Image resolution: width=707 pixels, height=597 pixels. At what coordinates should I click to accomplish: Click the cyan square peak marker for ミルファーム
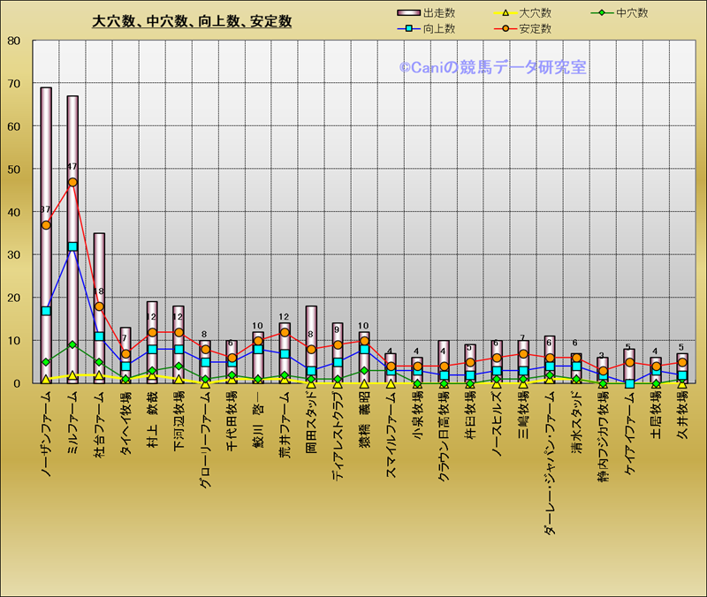point(72,247)
